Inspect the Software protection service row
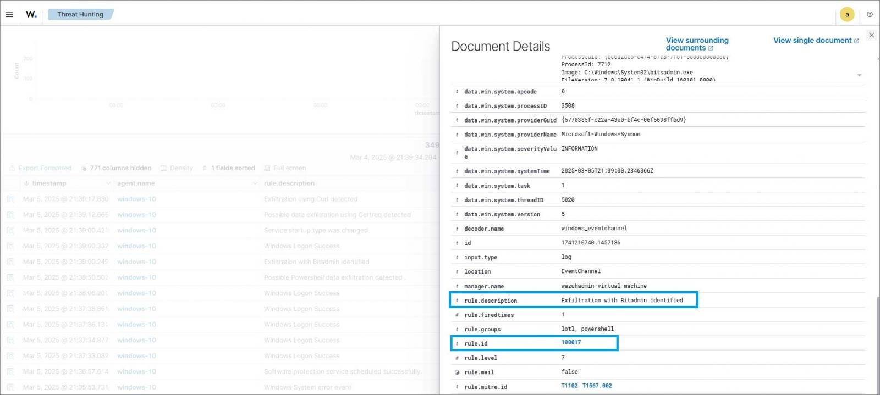880x395 pixels. [x=10, y=372]
